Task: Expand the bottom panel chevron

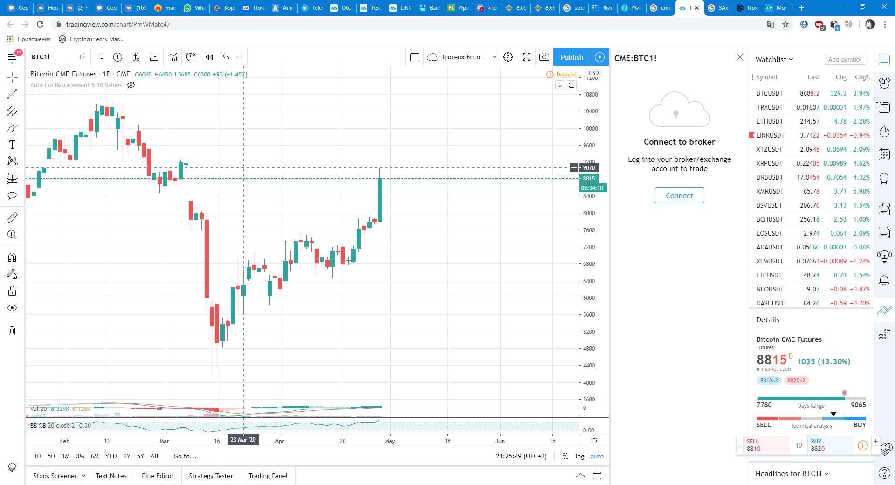Action: pyautogui.click(x=580, y=475)
